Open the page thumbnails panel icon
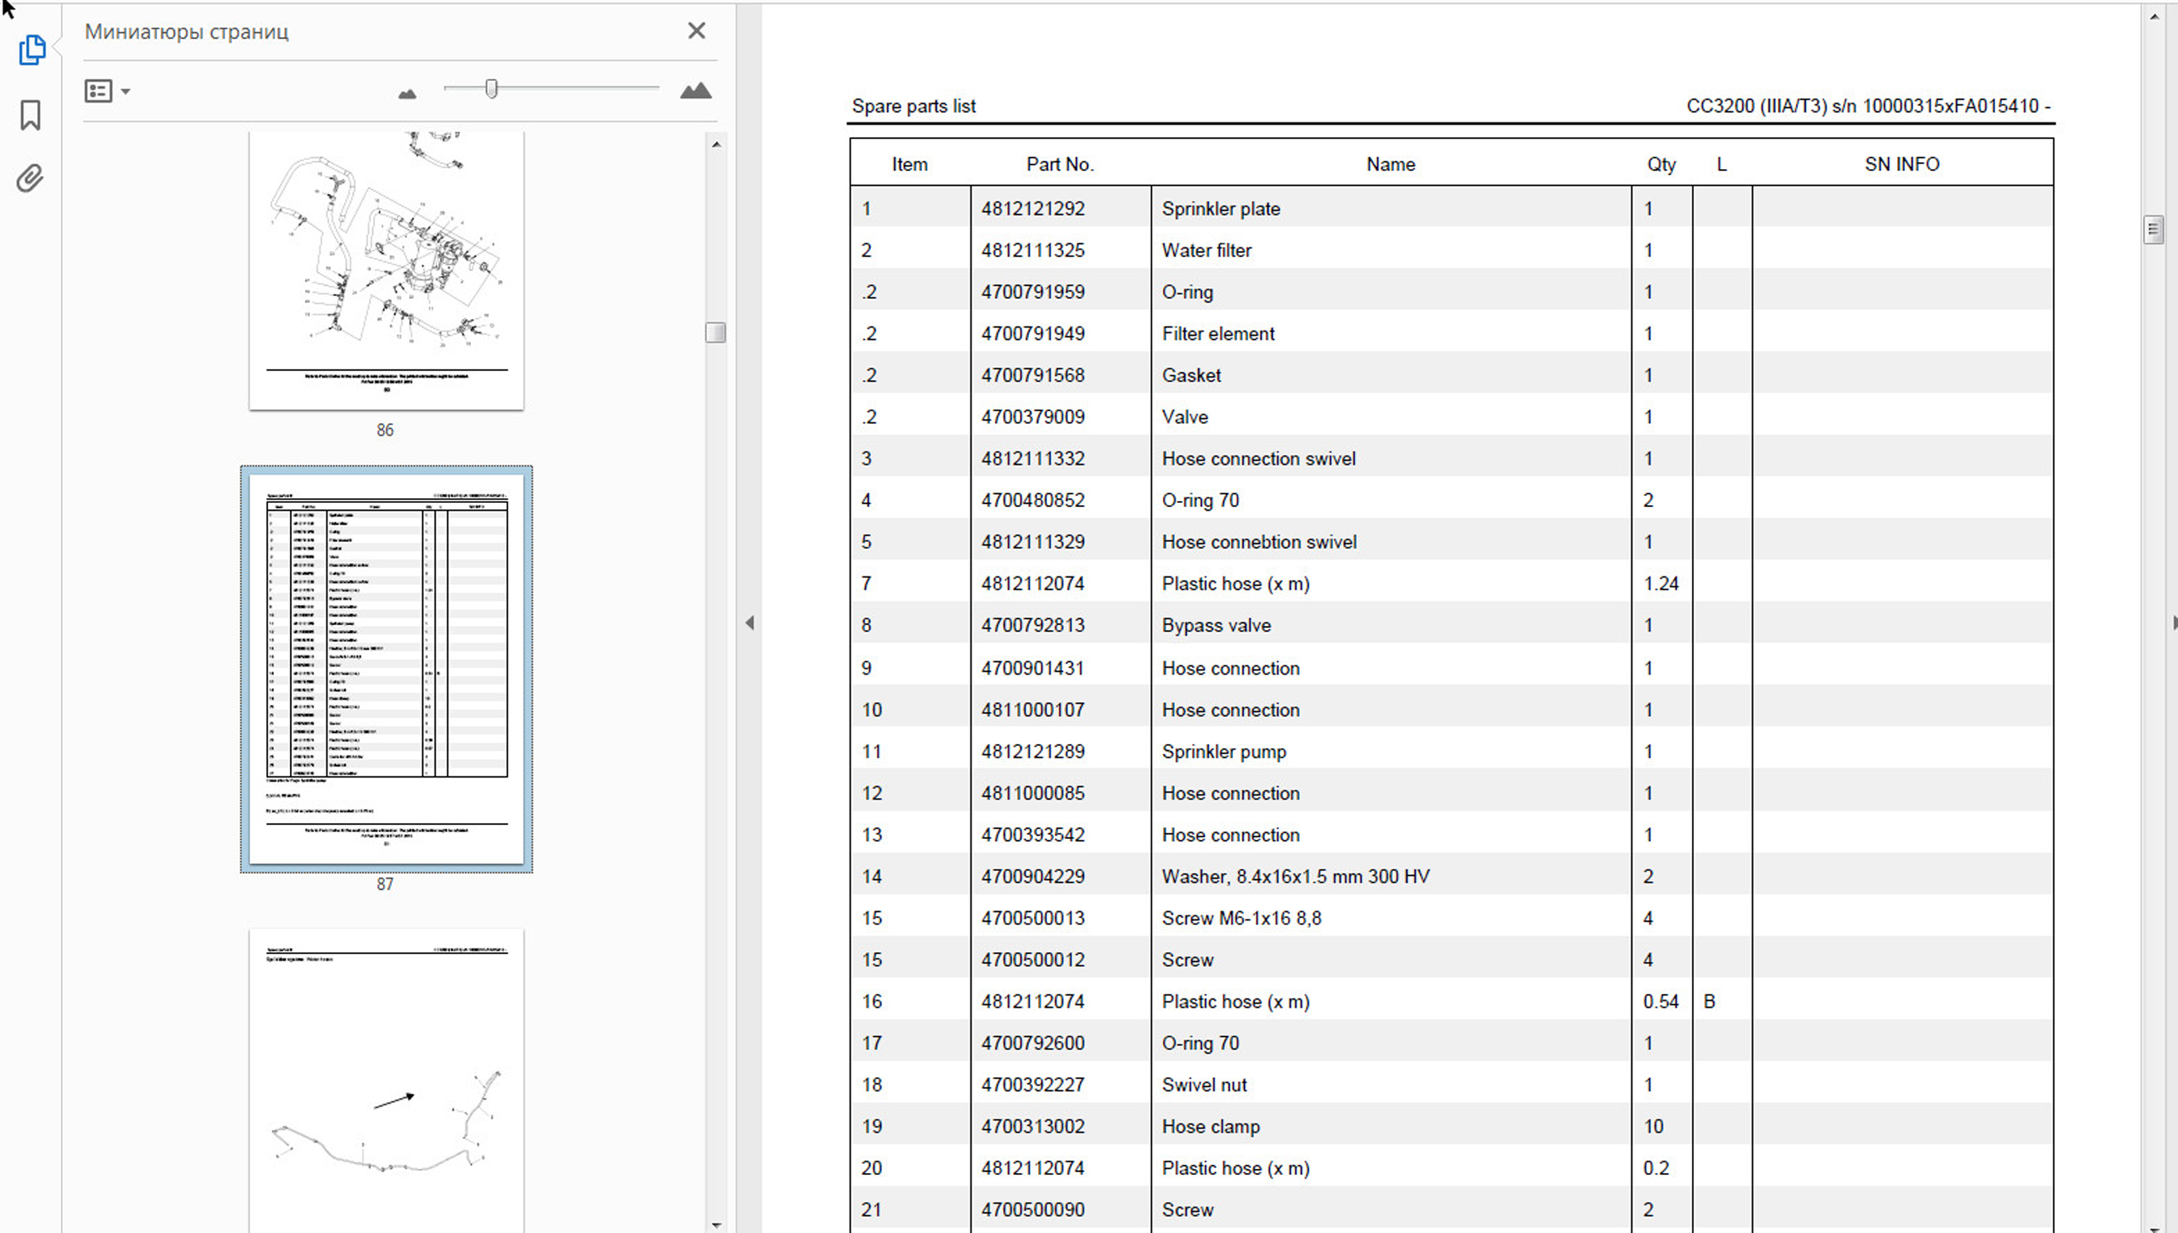Screen dimensions: 2178x1233 click(x=31, y=50)
